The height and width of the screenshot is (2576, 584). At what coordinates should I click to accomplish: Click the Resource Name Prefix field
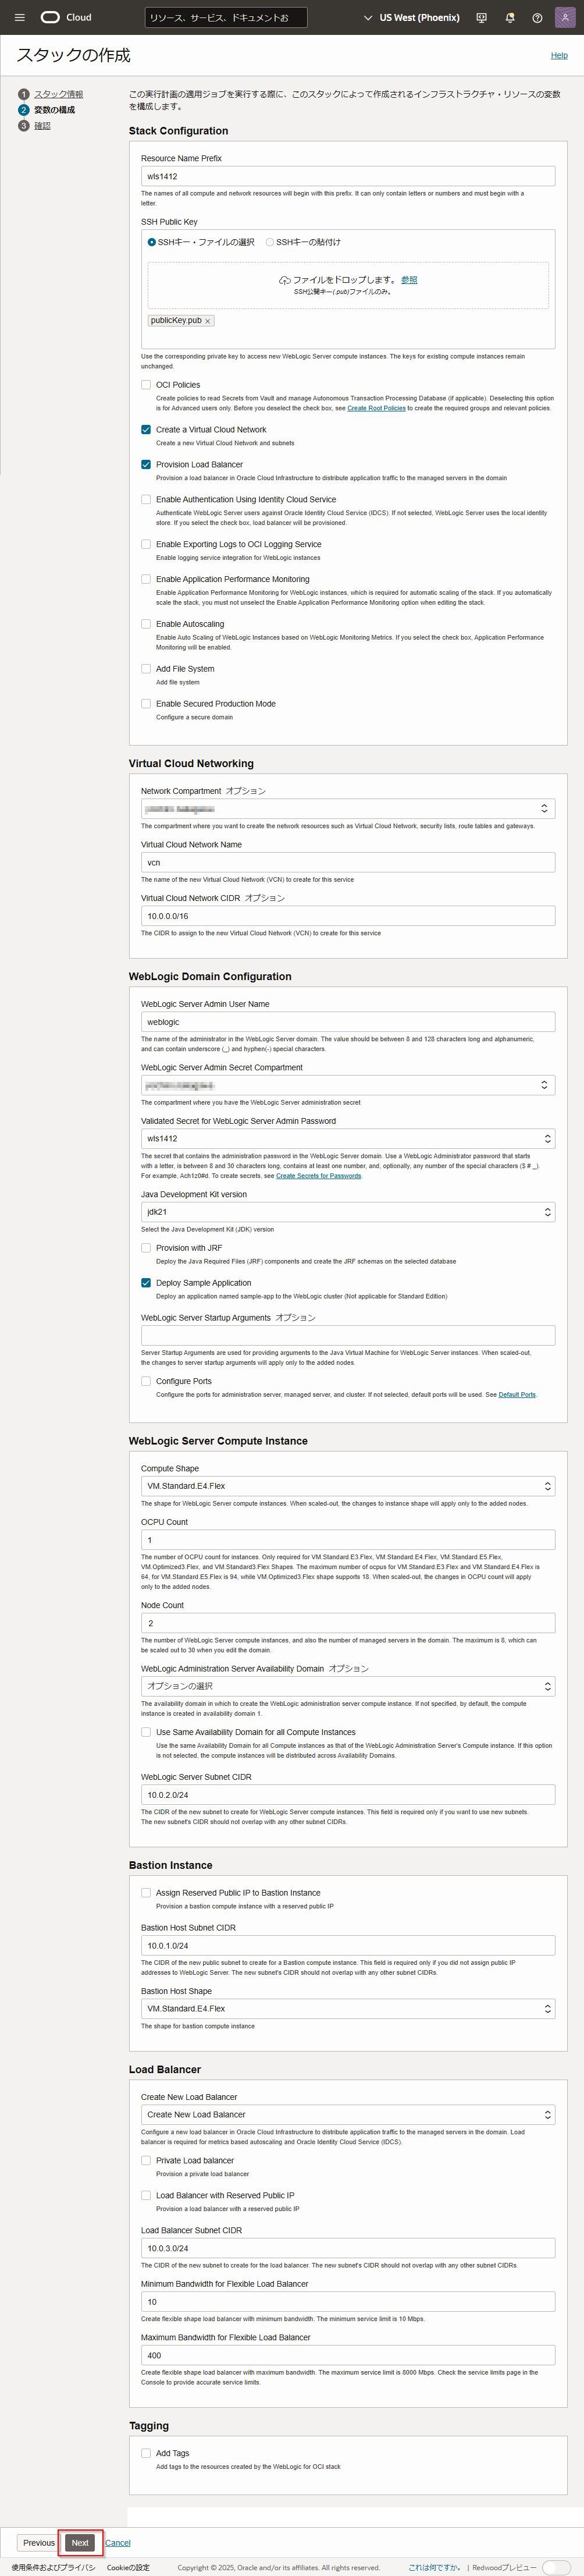pyautogui.click(x=347, y=176)
